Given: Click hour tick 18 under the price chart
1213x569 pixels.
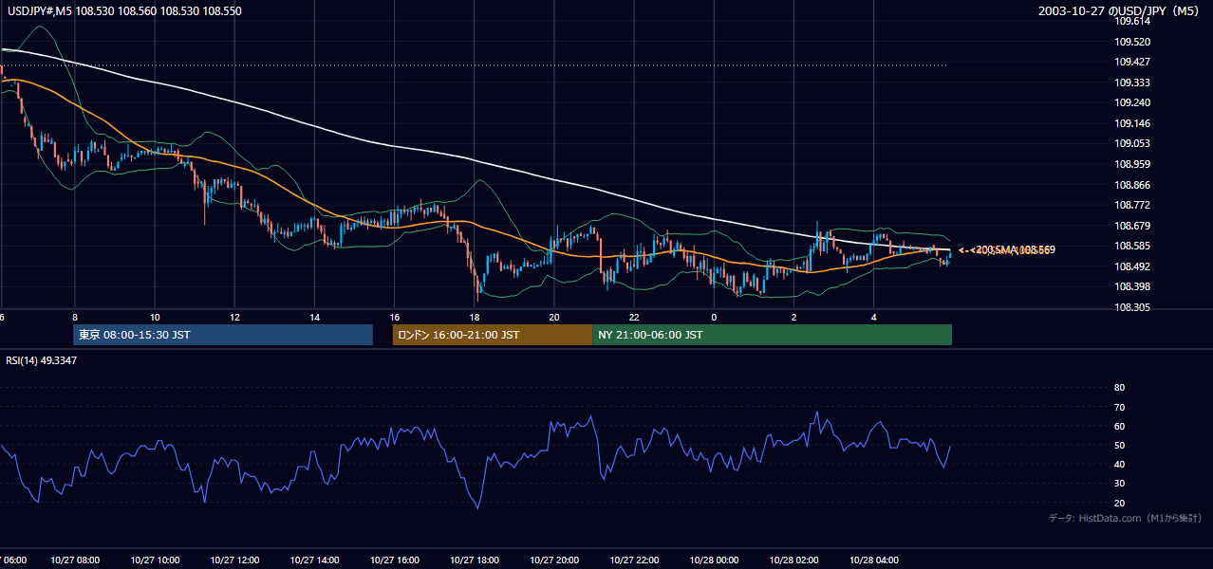Looking at the screenshot, I should 474,317.
